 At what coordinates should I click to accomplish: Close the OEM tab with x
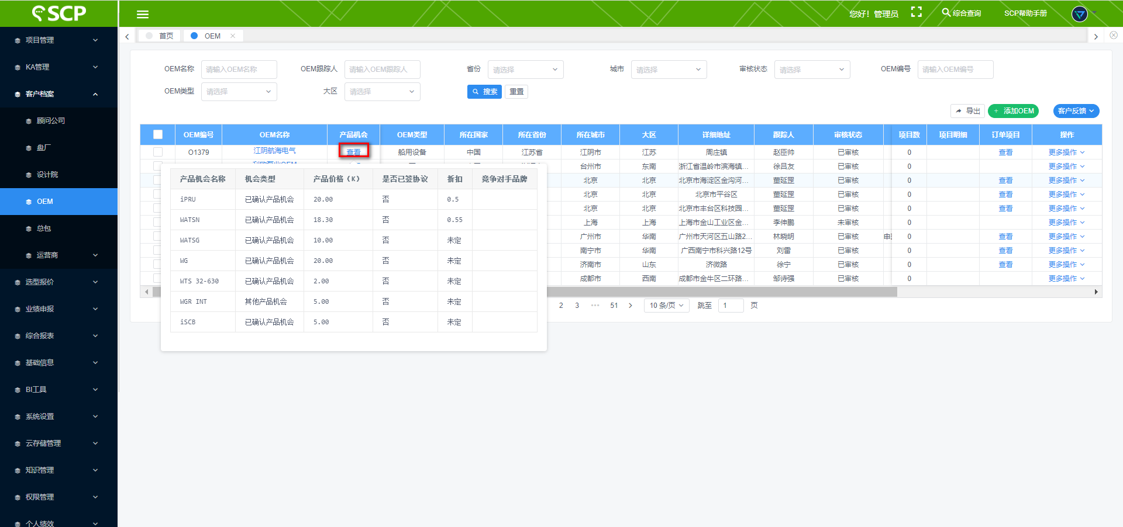(x=233, y=36)
